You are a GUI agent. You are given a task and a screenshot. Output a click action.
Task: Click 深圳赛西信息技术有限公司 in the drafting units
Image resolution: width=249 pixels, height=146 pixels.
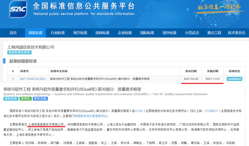point(85,125)
